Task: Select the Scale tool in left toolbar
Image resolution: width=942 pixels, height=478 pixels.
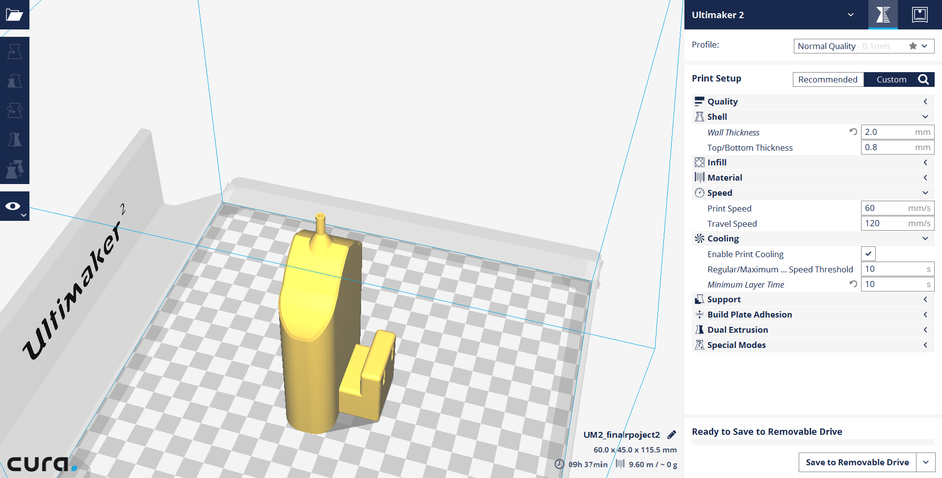Action: point(14,81)
